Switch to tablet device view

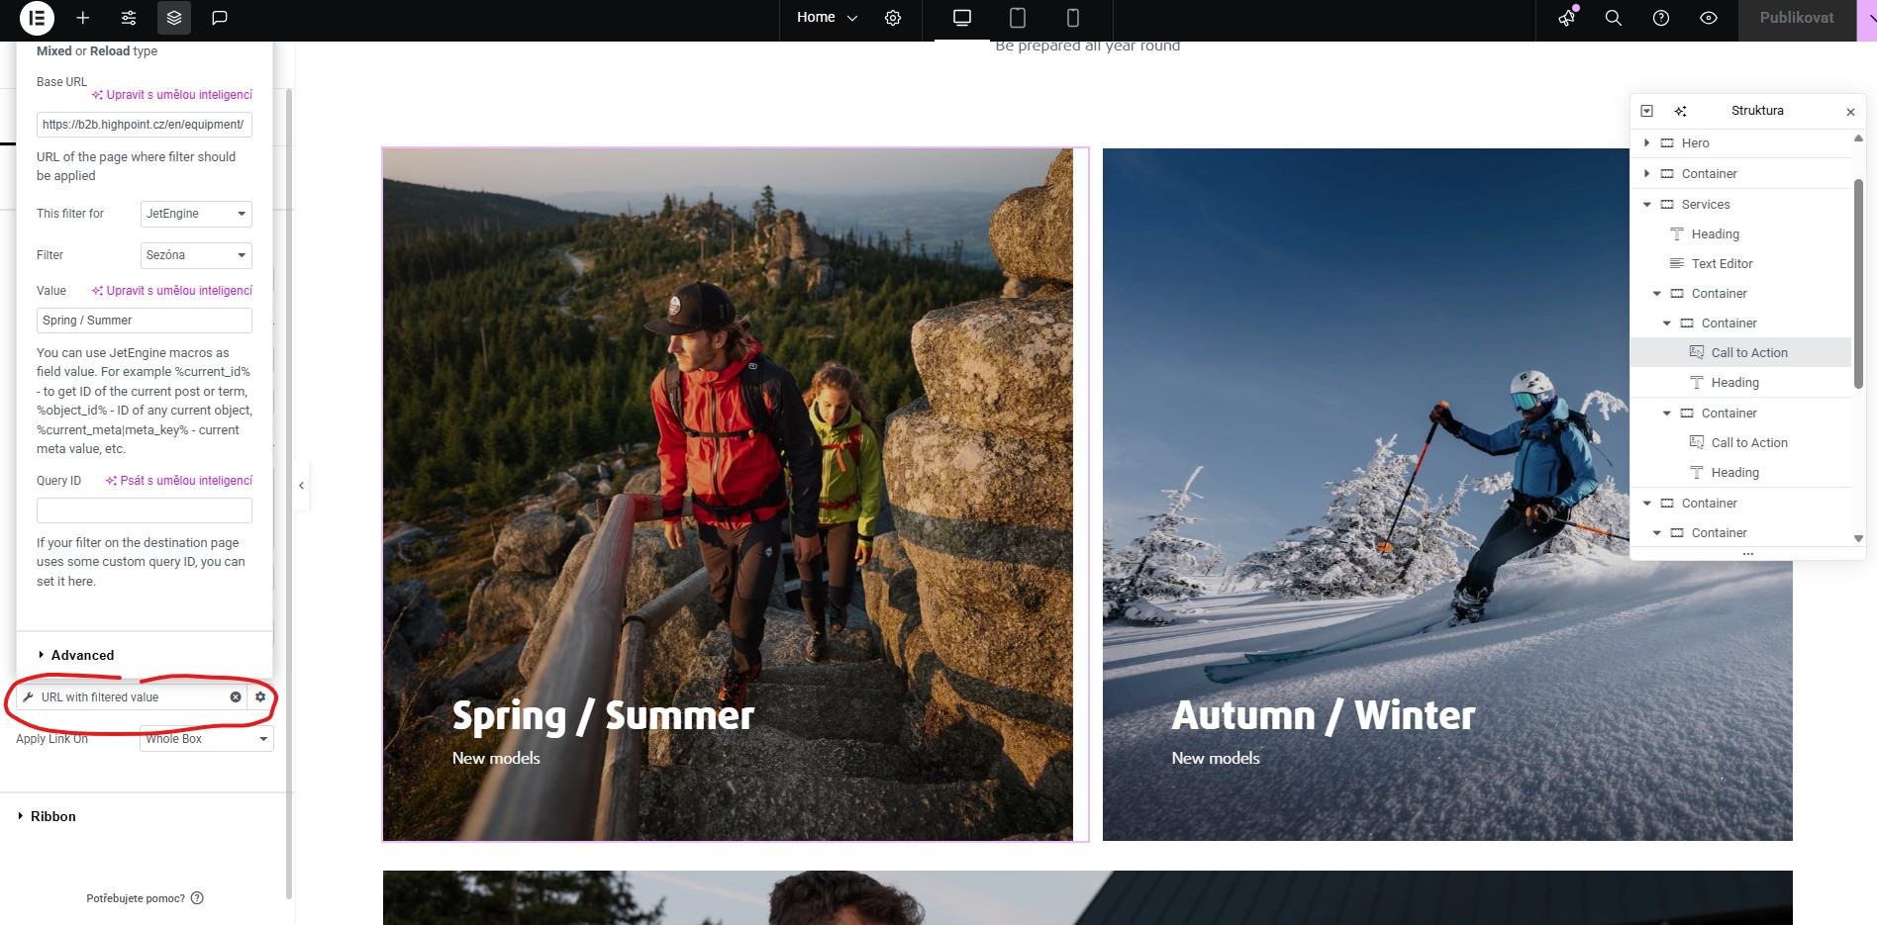click(x=1018, y=18)
